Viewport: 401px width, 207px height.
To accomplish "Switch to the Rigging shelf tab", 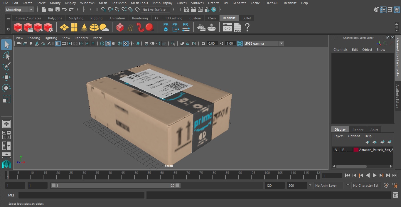I will [96, 18].
